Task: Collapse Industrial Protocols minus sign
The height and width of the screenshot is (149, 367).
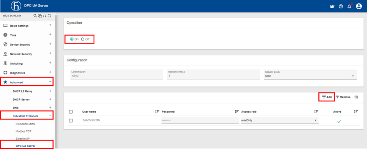Action: [x=50, y=116]
